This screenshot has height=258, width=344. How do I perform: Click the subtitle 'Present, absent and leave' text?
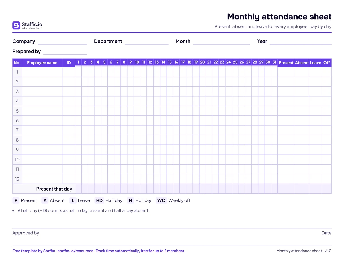pyautogui.click(x=273, y=27)
